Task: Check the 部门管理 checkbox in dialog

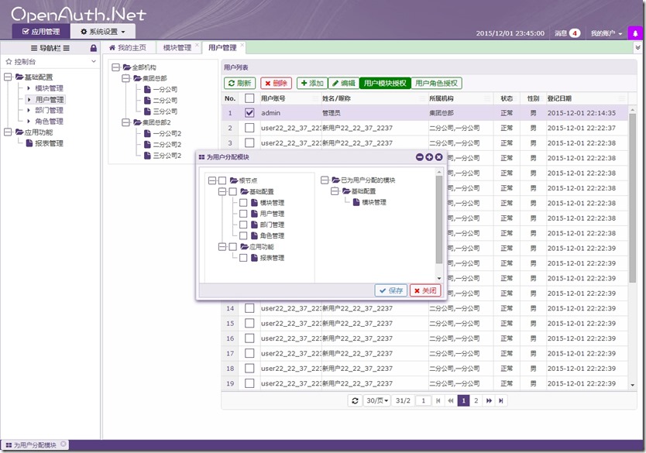Action: pyautogui.click(x=243, y=225)
